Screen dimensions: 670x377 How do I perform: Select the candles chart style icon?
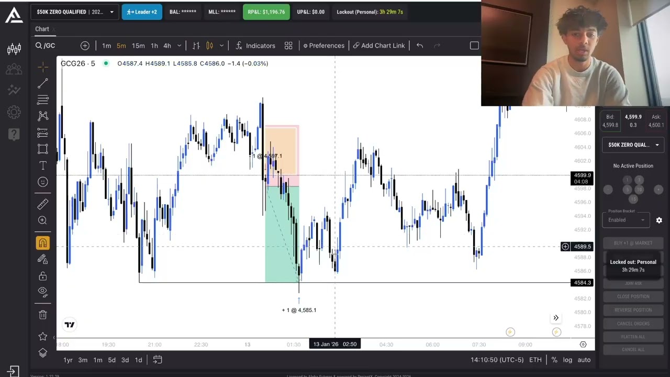[x=209, y=46]
